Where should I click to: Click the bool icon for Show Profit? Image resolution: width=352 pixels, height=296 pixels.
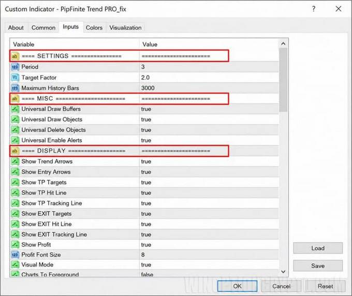click(x=15, y=245)
